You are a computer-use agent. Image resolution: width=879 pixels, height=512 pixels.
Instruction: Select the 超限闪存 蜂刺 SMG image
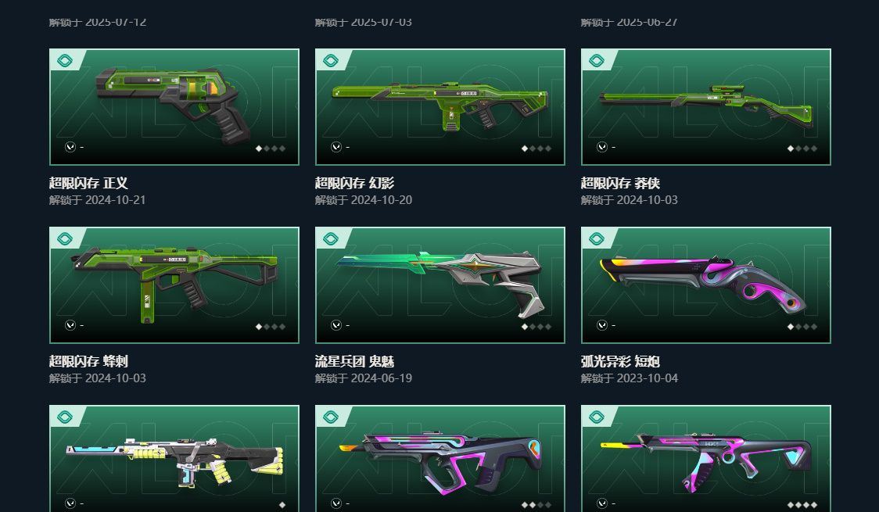pos(174,285)
